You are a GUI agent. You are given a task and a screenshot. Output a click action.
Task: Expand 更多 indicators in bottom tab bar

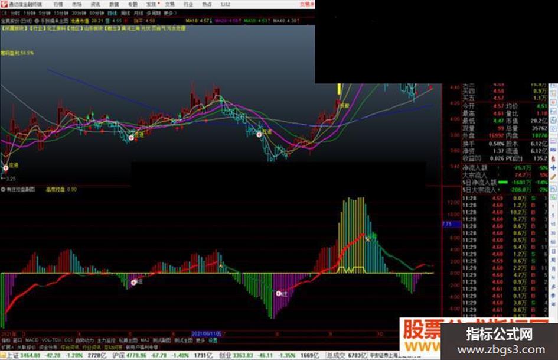click(201, 340)
